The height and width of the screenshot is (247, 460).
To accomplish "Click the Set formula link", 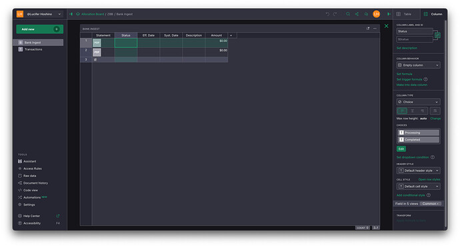I will (404, 74).
